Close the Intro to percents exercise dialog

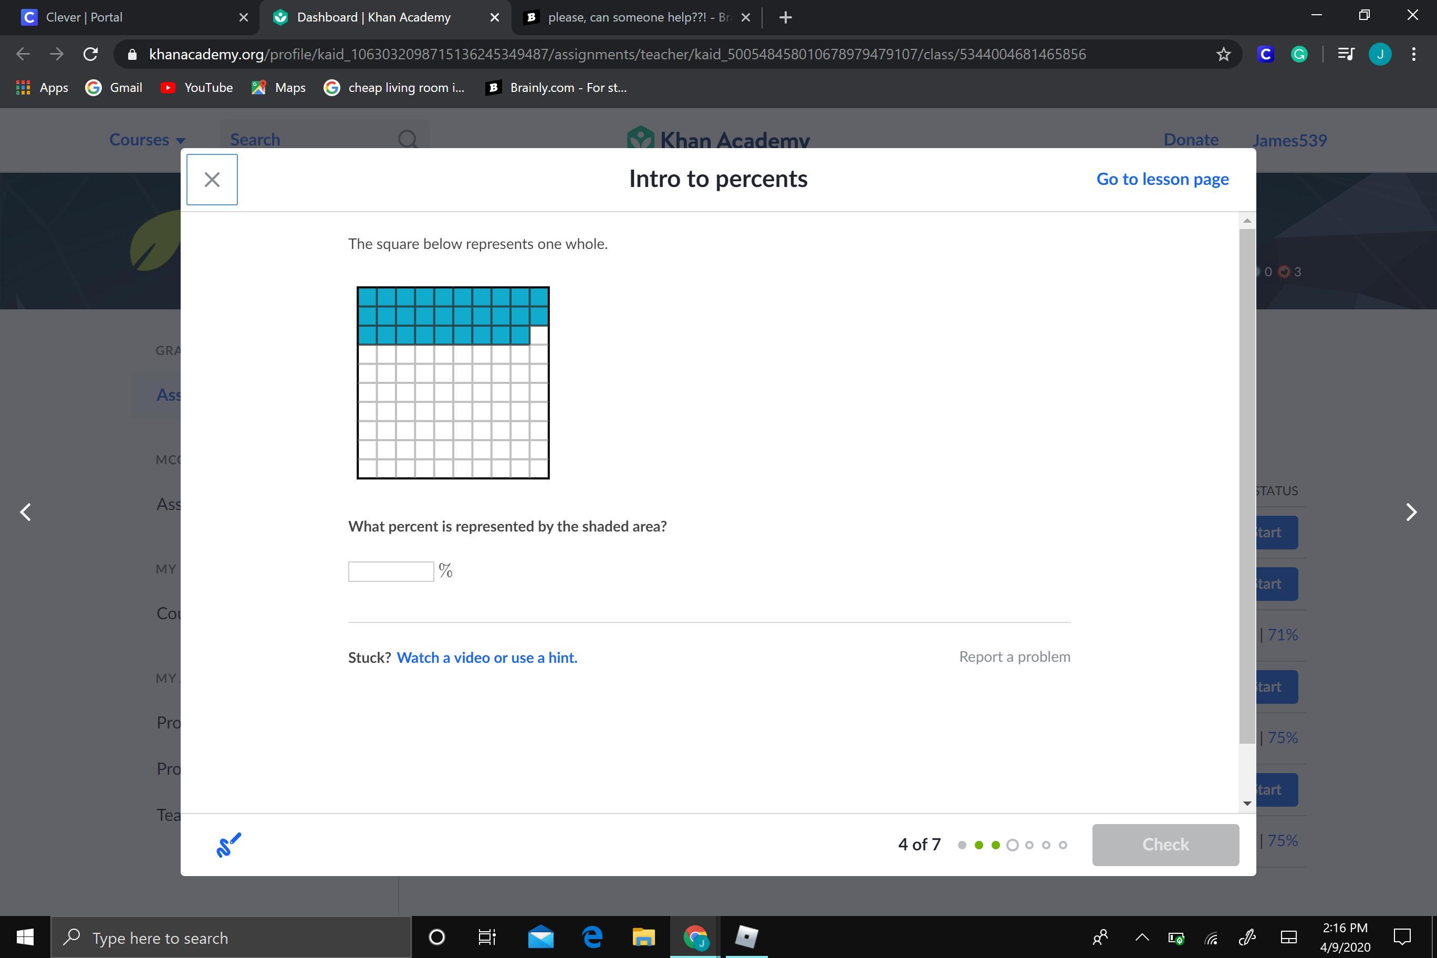click(211, 180)
